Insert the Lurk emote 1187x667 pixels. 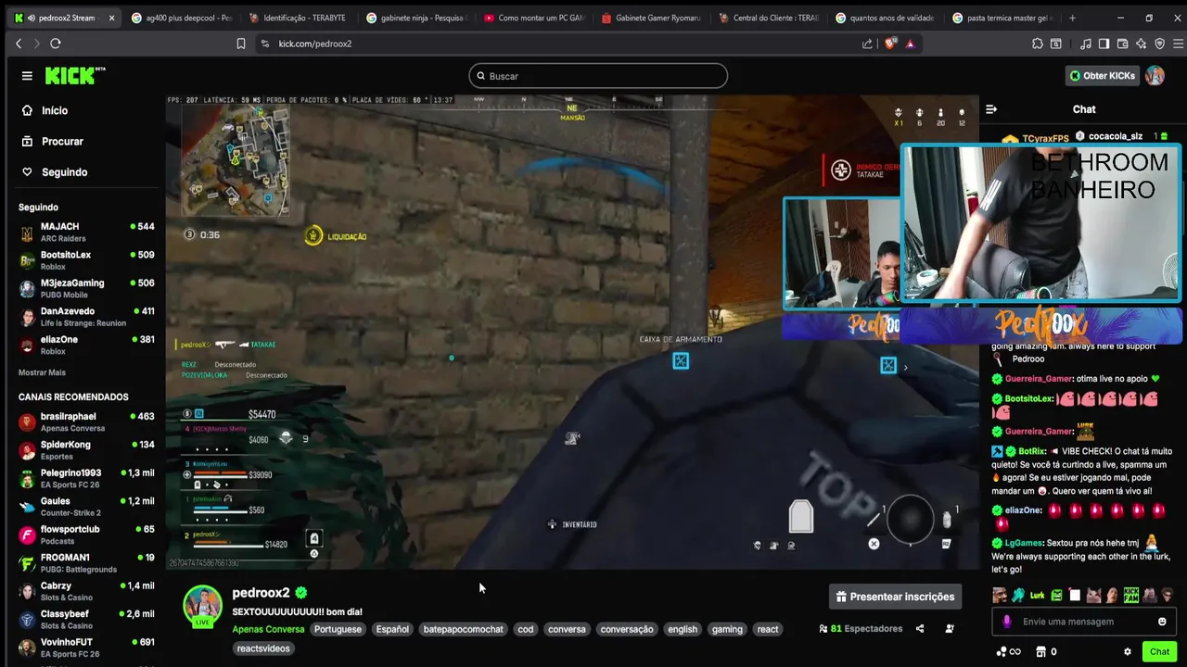tap(1037, 596)
